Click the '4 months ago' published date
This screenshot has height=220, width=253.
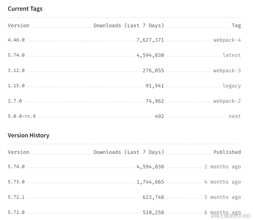click(222, 182)
